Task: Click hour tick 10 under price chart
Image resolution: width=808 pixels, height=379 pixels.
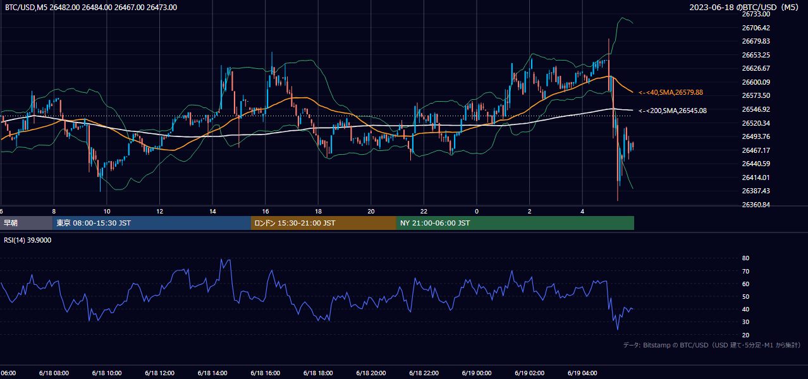Action: [x=107, y=212]
